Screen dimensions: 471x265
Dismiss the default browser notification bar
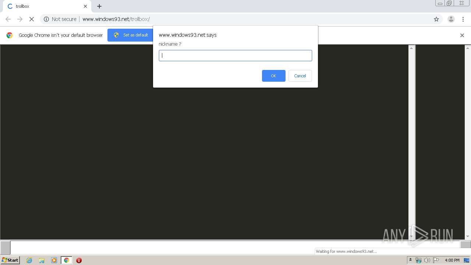click(x=462, y=35)
